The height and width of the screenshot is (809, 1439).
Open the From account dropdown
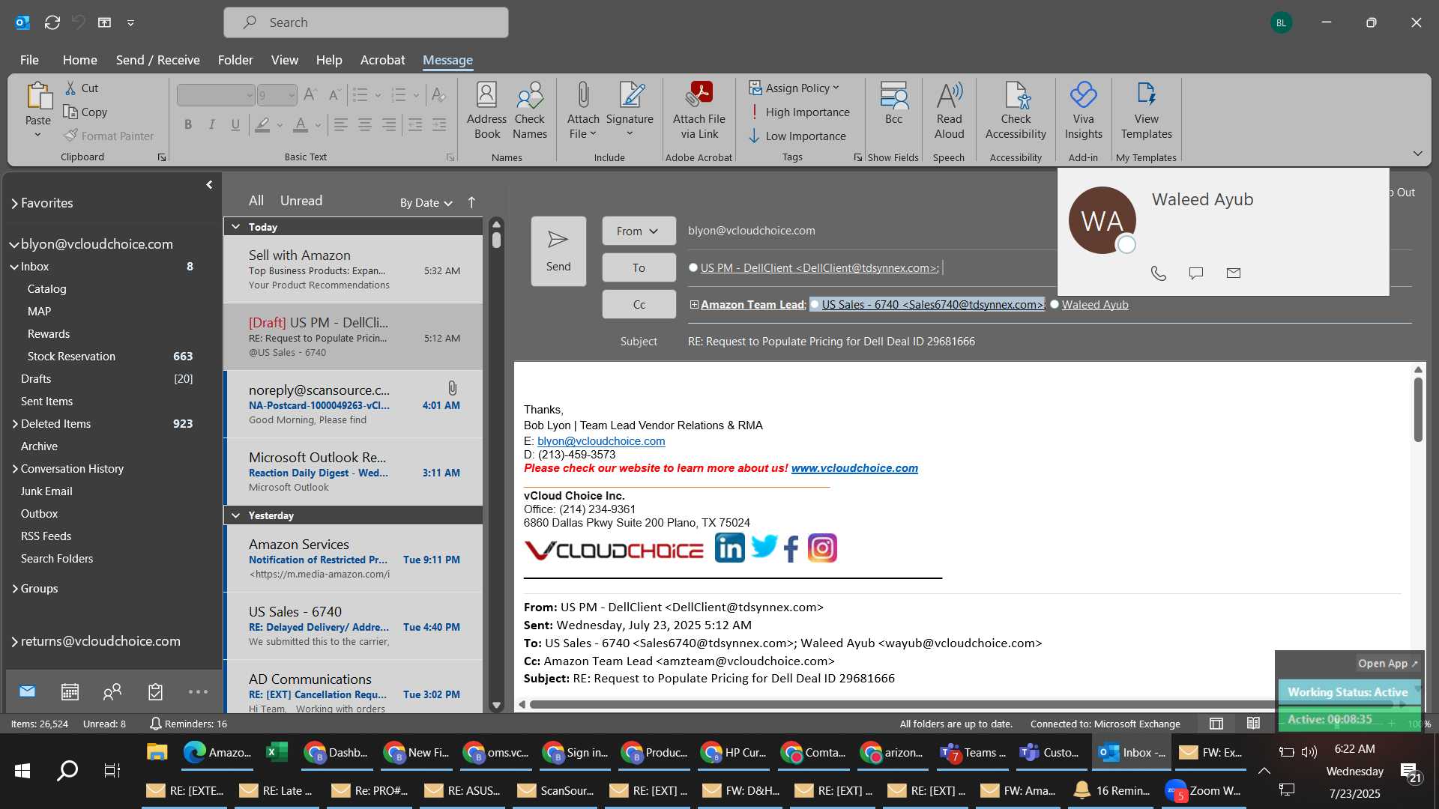639,231
